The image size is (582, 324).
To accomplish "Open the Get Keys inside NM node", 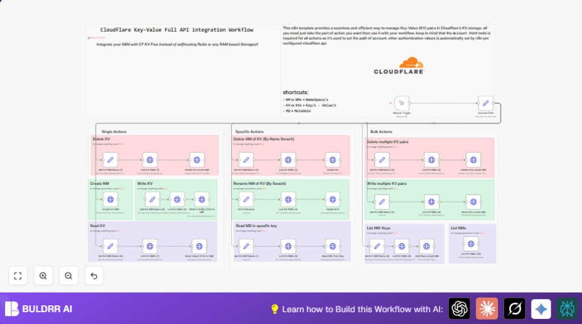I will 426,246.
